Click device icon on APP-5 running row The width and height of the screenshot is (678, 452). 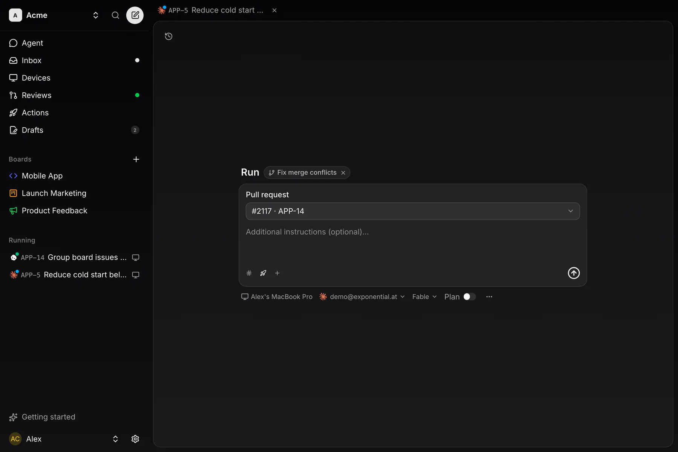click(136, 275)
